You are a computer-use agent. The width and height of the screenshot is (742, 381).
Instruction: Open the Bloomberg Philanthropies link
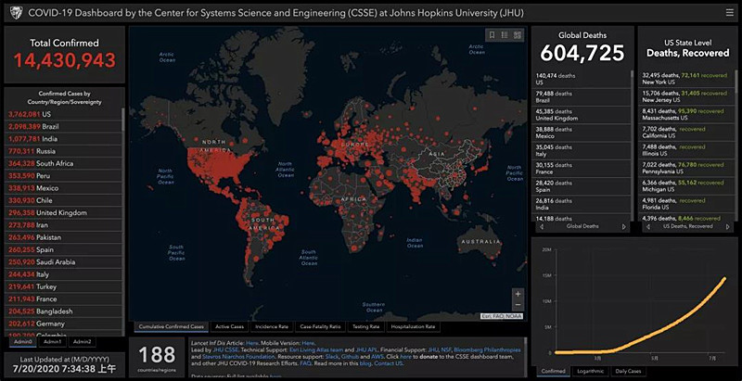(x=488, y=349)
